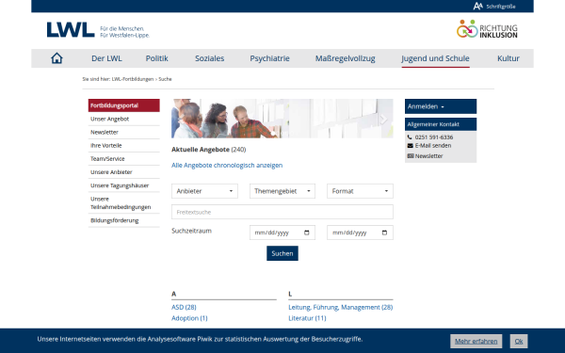This screenshot has height=353, width=565.
Task: Select Fortbildungsportal in sidebar
Action: point(124,105)
